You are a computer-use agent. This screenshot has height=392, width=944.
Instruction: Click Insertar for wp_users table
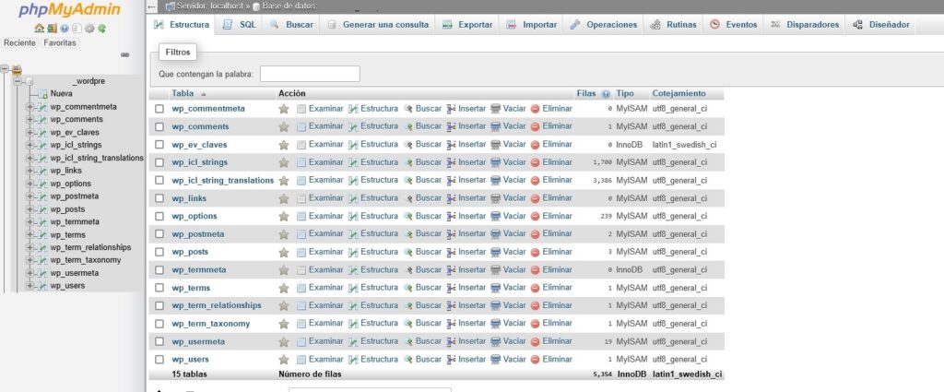[466, 360]
